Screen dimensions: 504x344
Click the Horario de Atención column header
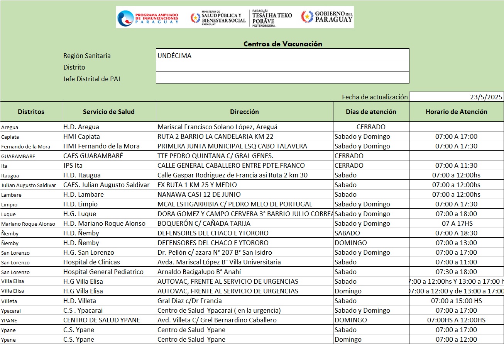[457, 112]
